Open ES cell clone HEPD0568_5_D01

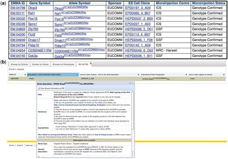pyautogui.click(x=139, y=29)
